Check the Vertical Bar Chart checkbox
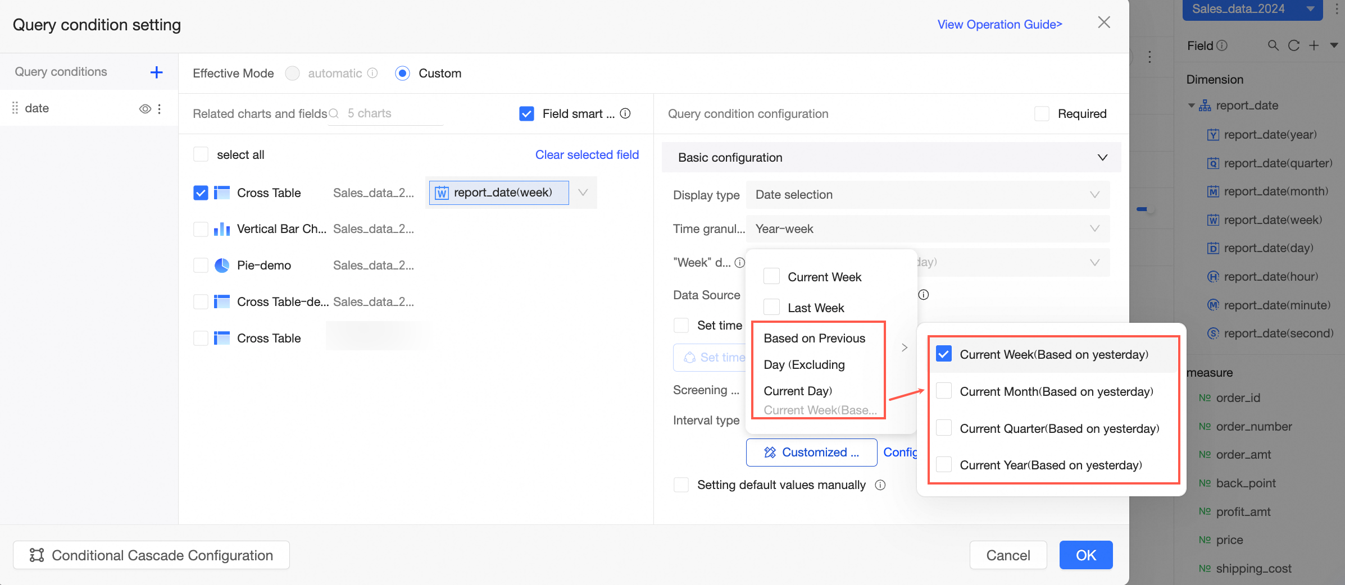 coord(201,229)
